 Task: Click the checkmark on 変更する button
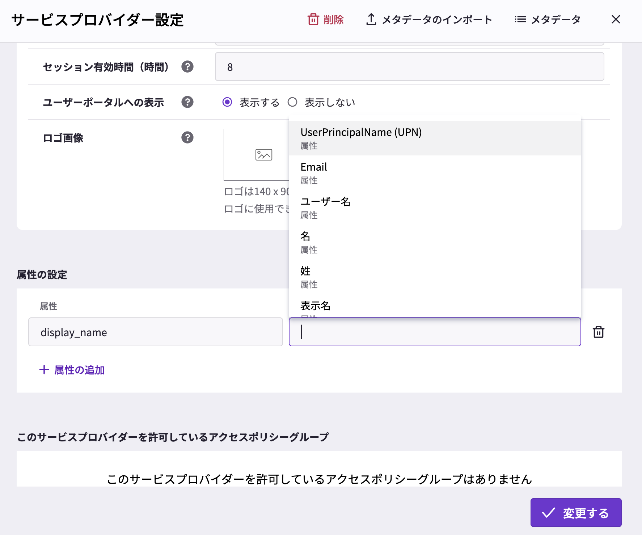(548, 513)
